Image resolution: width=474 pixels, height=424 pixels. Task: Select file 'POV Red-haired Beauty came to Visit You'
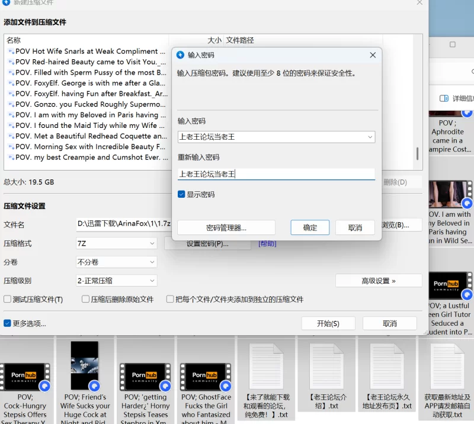click(x=91, y=62)
